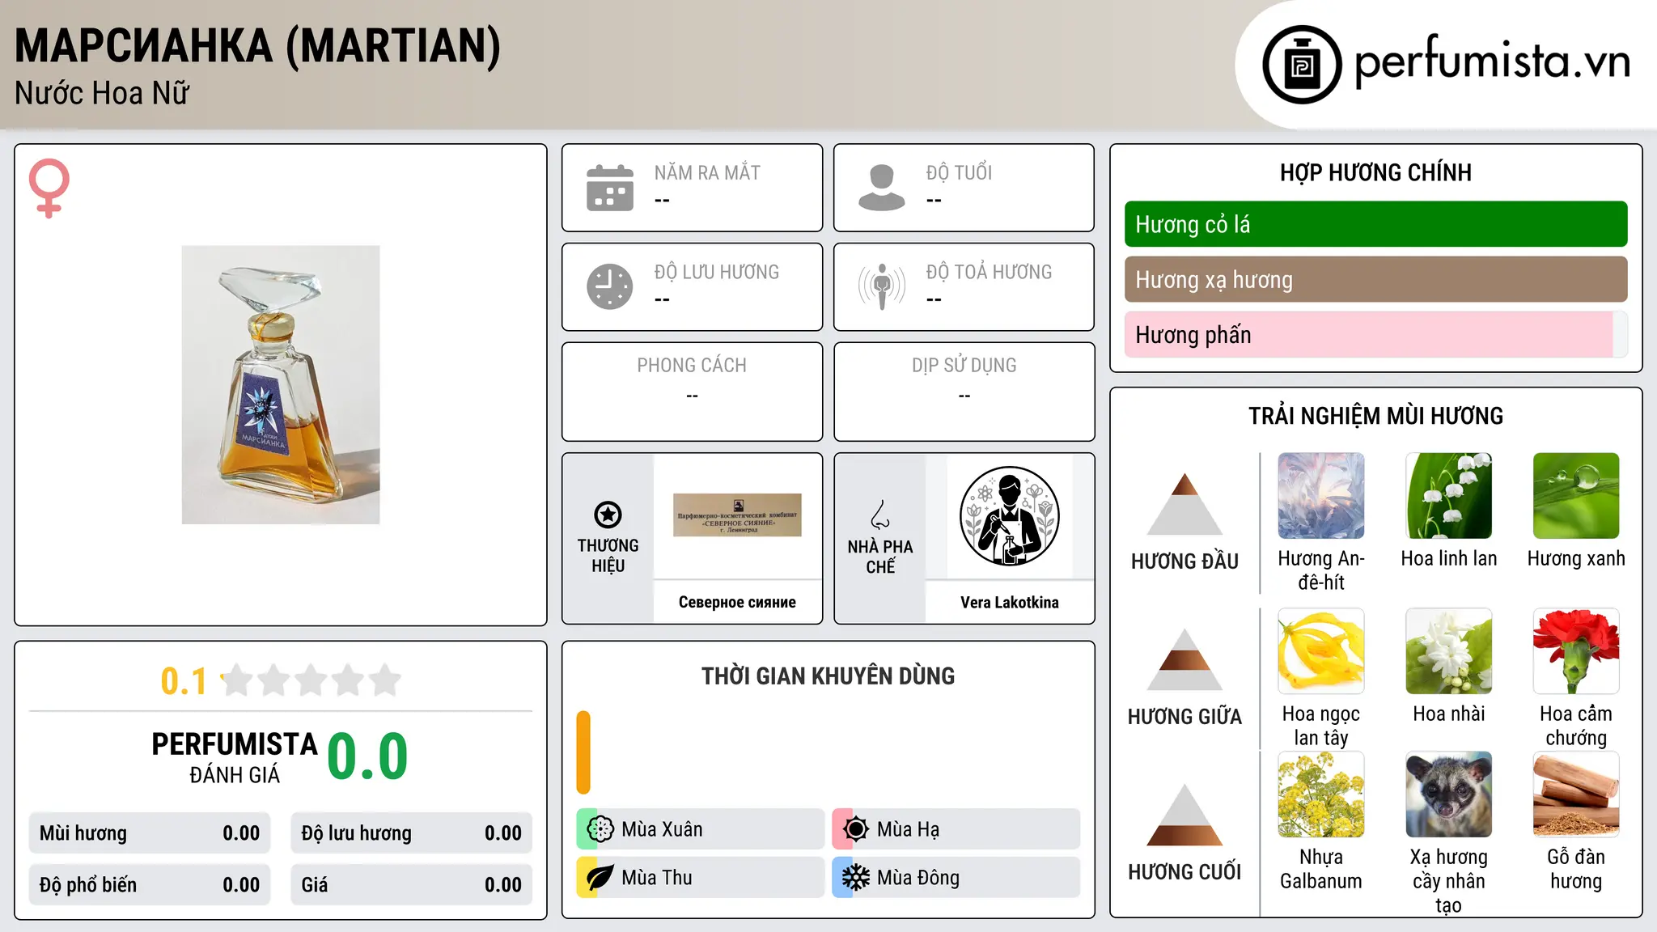Click the Độ phổ biến score row

point(150,885)
